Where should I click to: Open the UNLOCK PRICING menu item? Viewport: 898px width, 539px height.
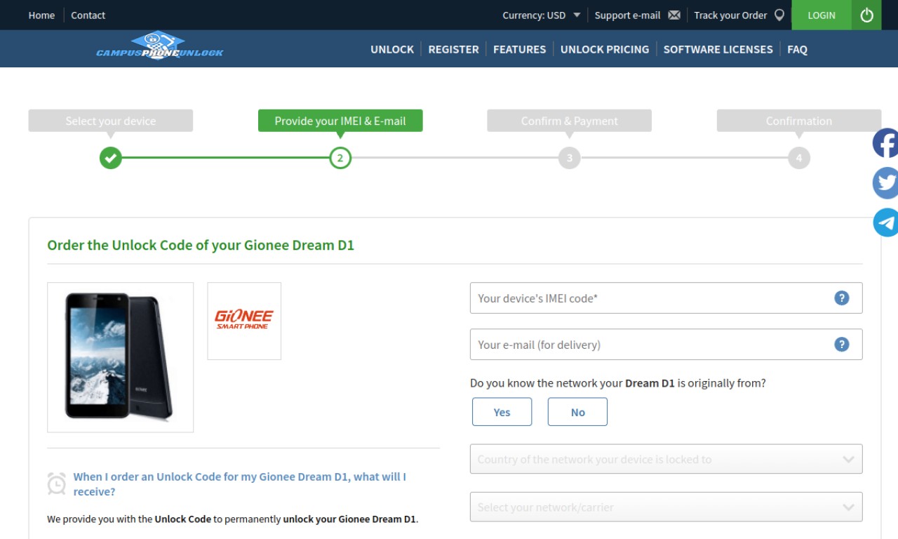605,49
